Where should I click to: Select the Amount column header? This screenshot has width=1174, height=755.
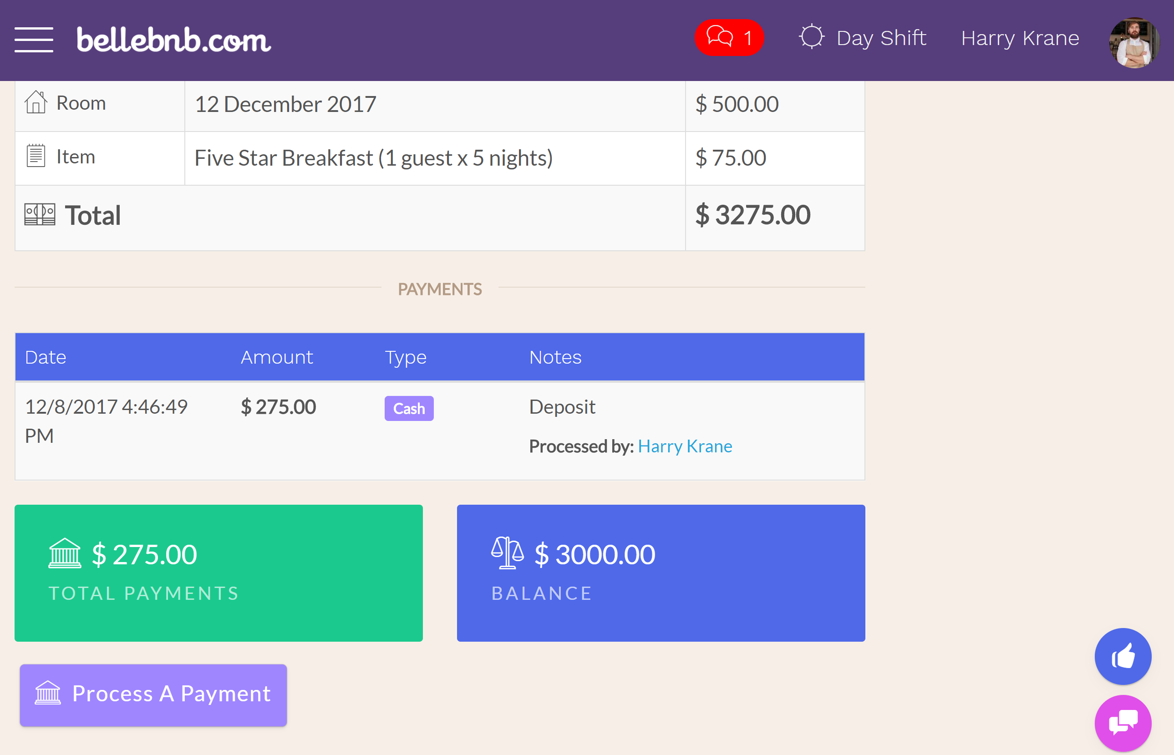pos(275,356)
